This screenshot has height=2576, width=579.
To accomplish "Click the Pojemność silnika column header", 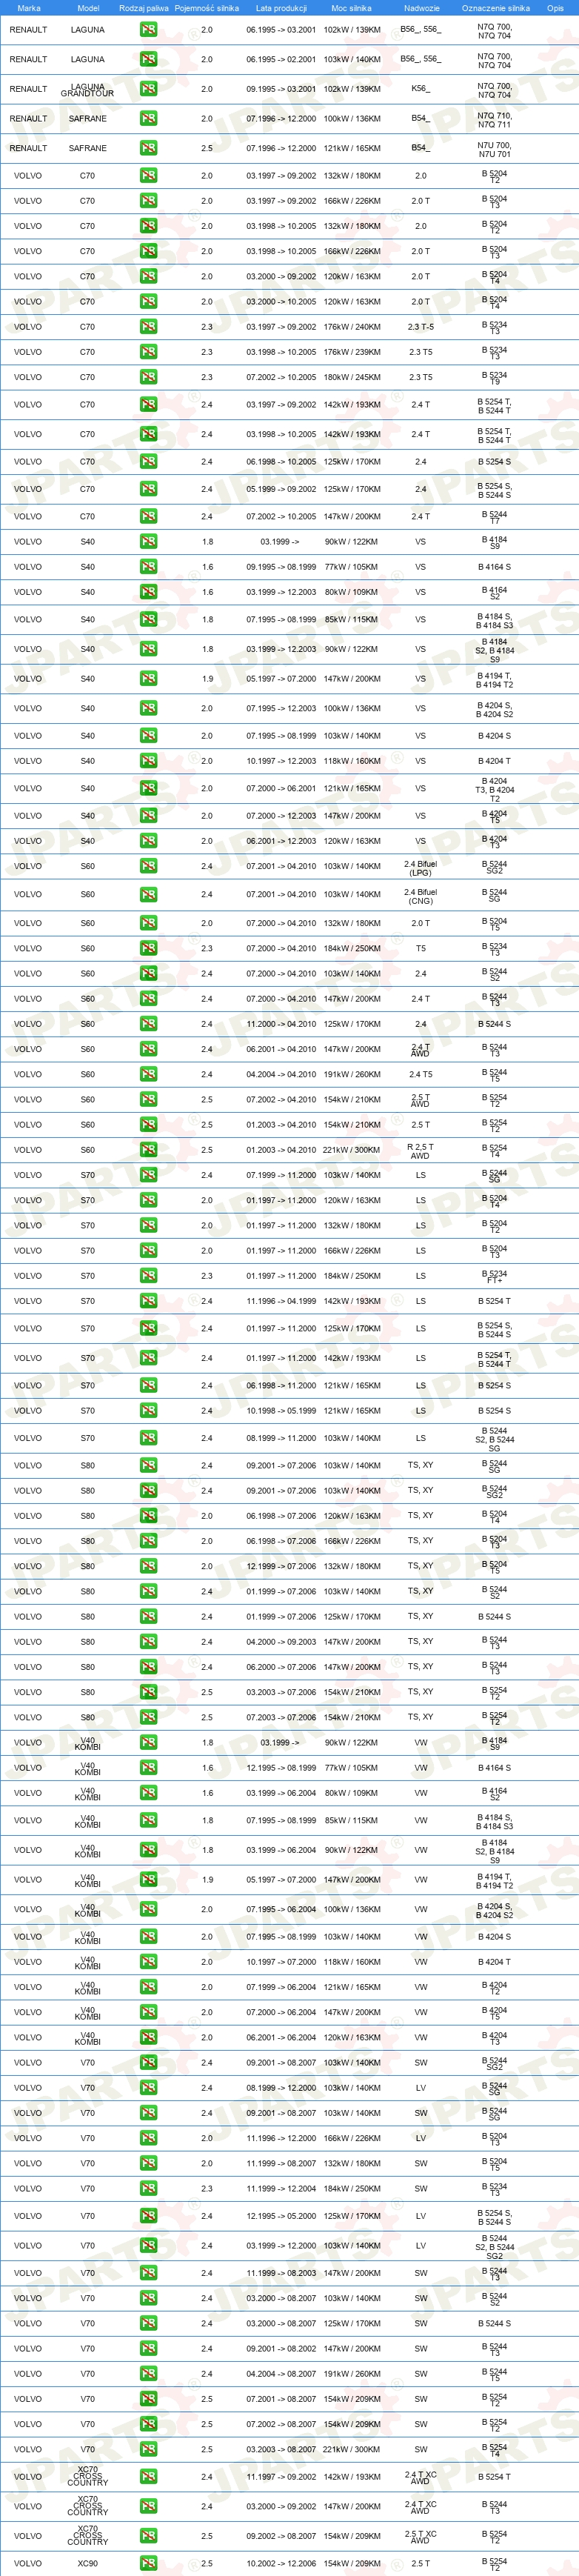I will [x=207, y=8].
